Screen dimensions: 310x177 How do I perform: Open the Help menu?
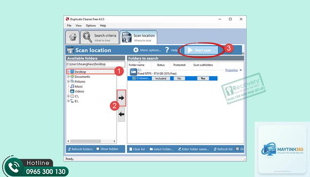(x=103, y=26)
